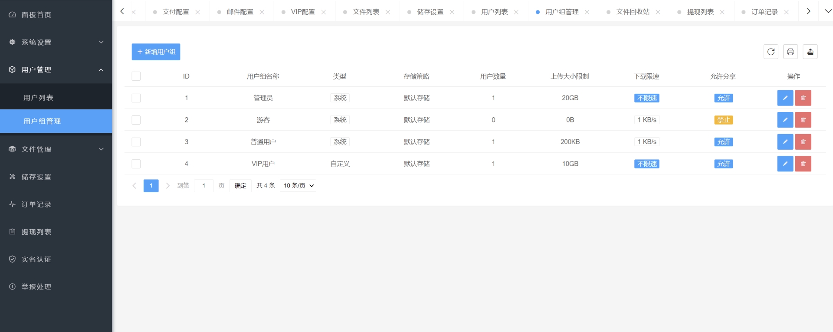
Task: Click the export table icon
Action: (810, 52)
